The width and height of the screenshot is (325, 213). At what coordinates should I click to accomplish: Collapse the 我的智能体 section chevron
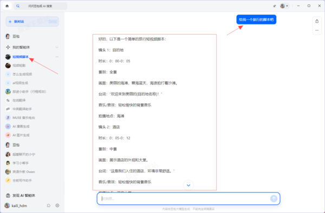(57, 48)
